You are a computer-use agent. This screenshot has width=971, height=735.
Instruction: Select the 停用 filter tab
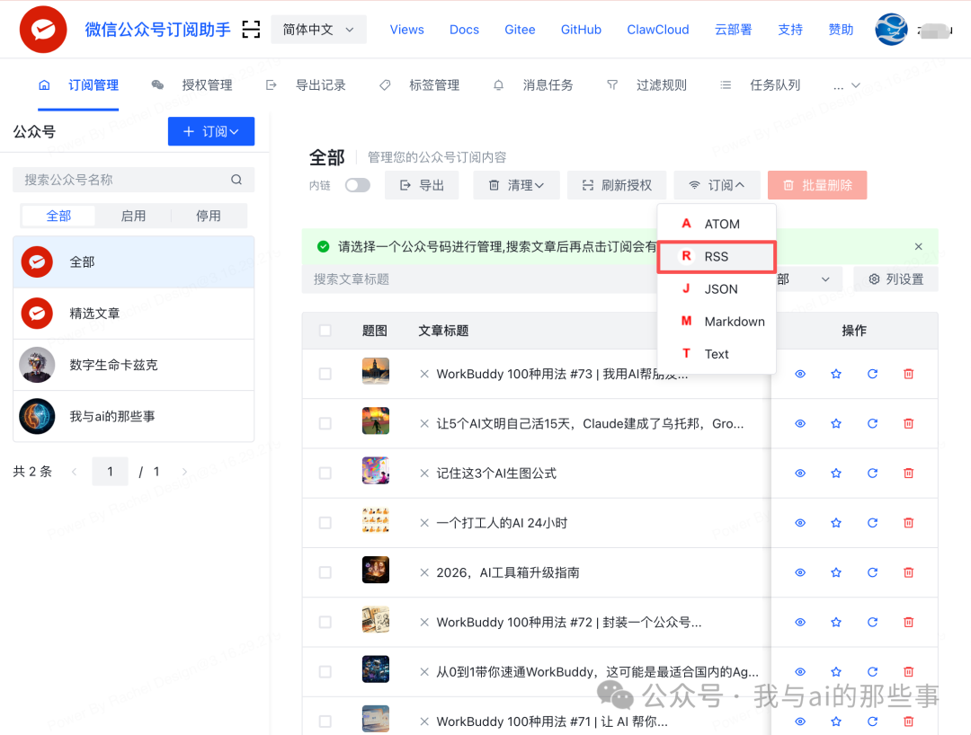[209, 216]
